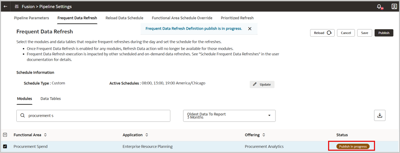Sort by Offering column

tap(264, 135)
